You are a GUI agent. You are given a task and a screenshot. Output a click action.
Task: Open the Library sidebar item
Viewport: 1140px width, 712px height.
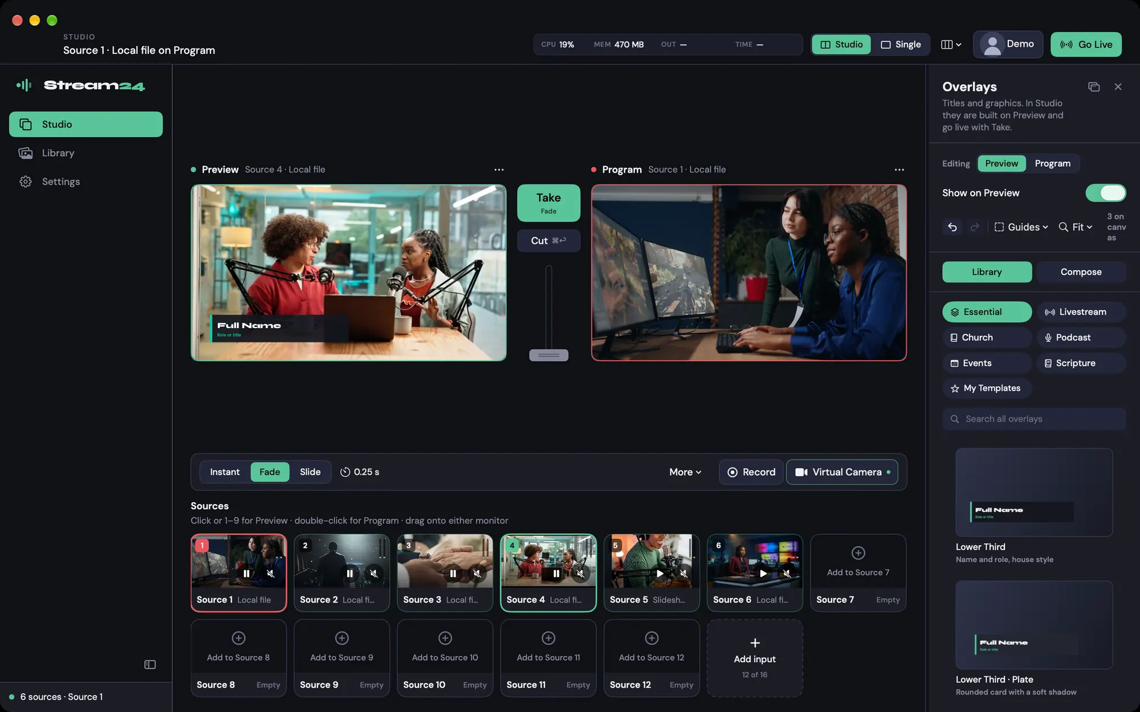click(85, 153)
